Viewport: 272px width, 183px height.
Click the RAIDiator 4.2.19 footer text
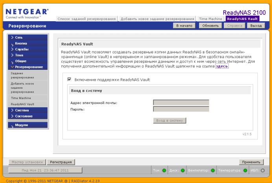(86, 181)
